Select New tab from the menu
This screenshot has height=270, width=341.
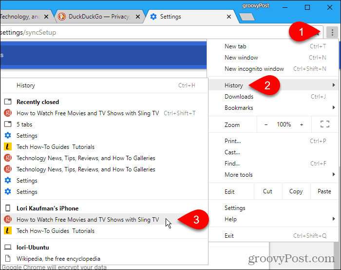click(273, 46)
